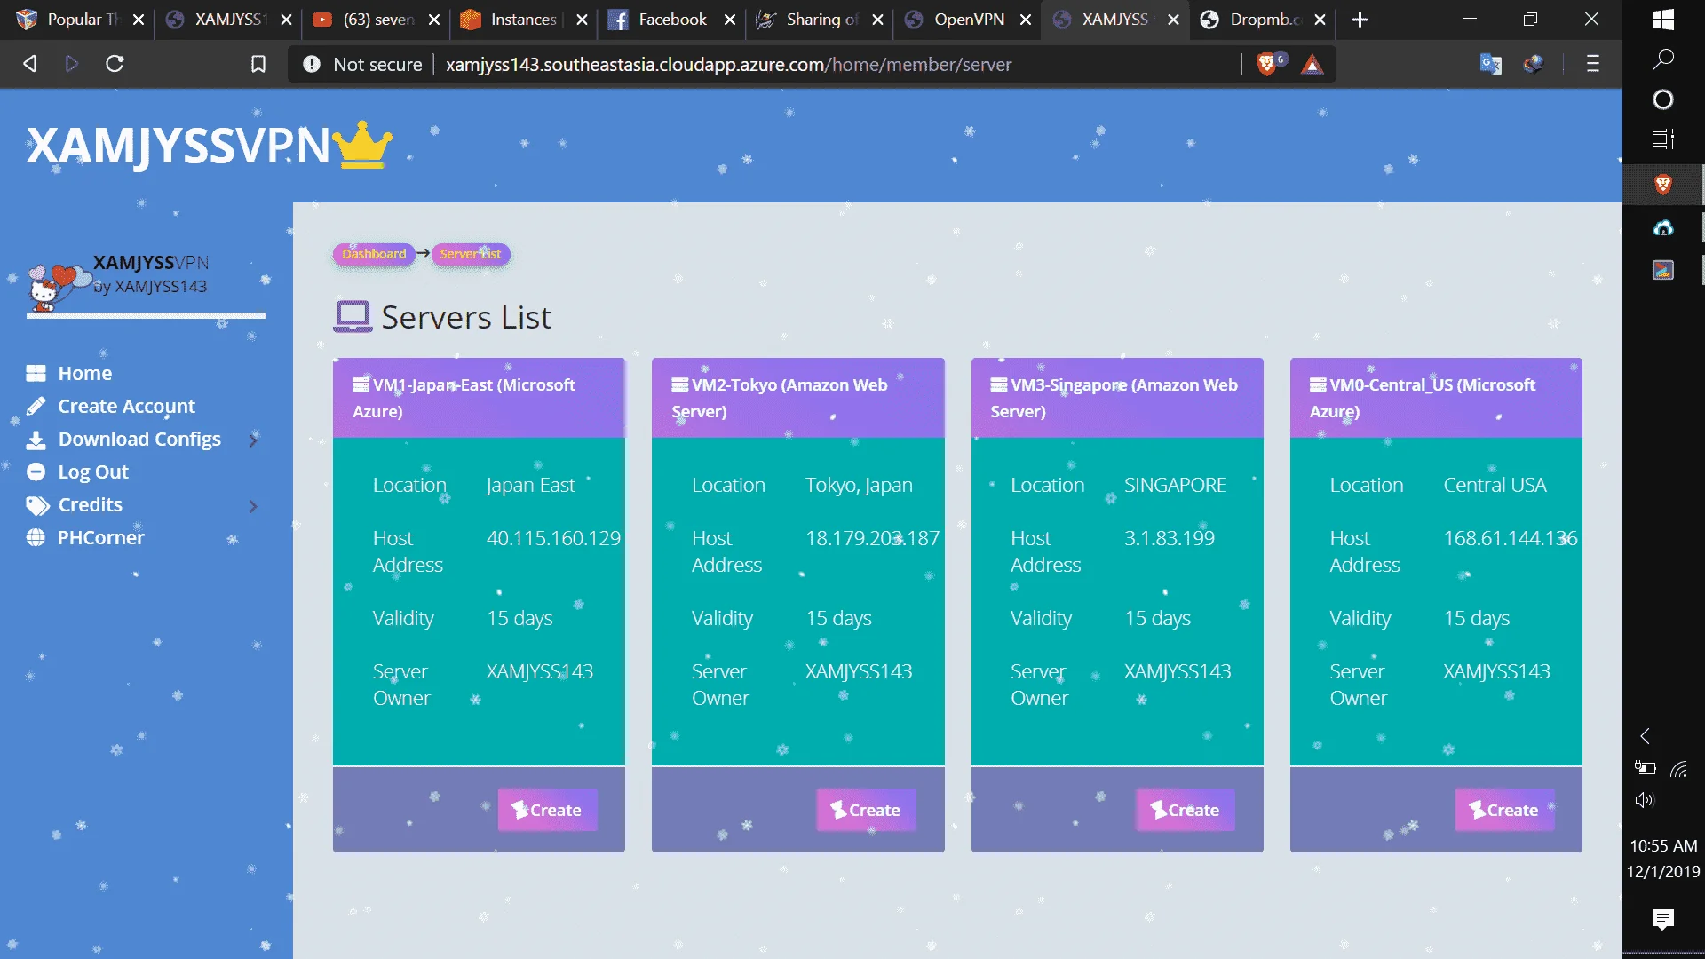The width and height of the screenshot is (1705, 959).
Task: Open the browser hamburger menu
Action: [x=1593, y=64]
